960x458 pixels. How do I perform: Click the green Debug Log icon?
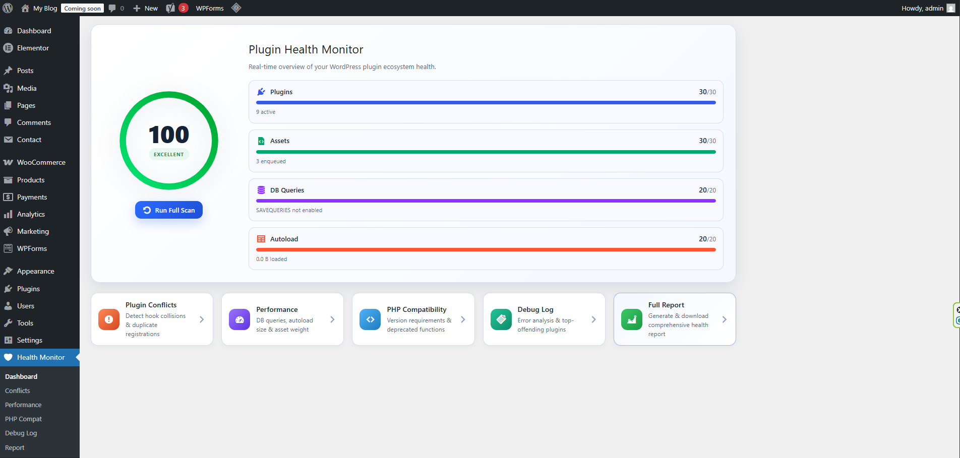(501, 319)
